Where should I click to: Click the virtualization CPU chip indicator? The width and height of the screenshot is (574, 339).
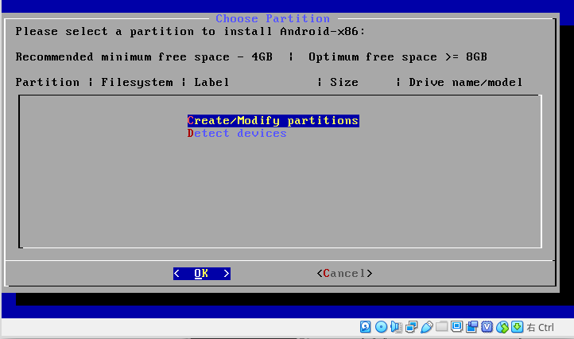(x=487, y=326)
